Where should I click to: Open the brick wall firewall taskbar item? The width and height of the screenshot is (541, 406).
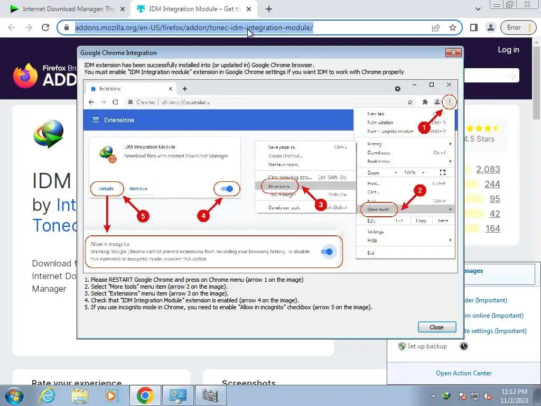coord(210,395)
